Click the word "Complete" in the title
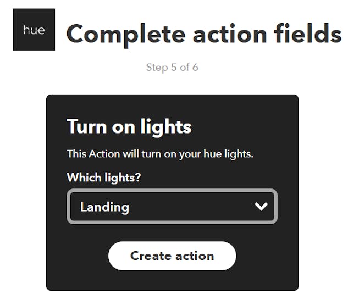 [x=125, y=34]
